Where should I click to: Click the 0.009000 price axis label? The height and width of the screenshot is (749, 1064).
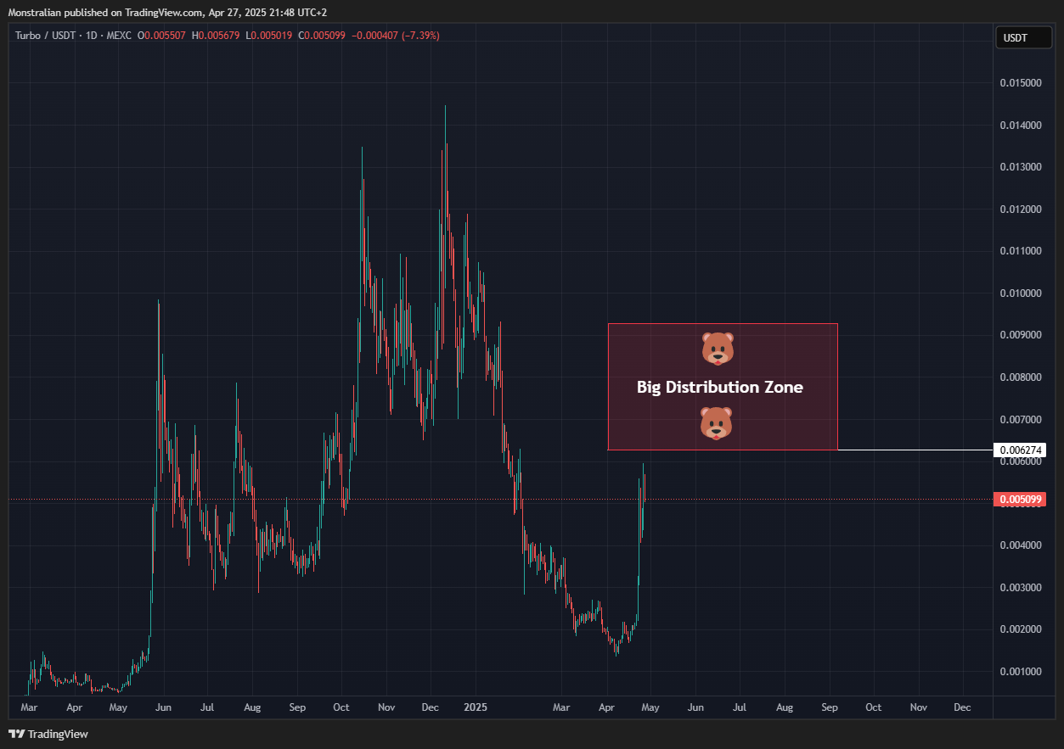1019,335
